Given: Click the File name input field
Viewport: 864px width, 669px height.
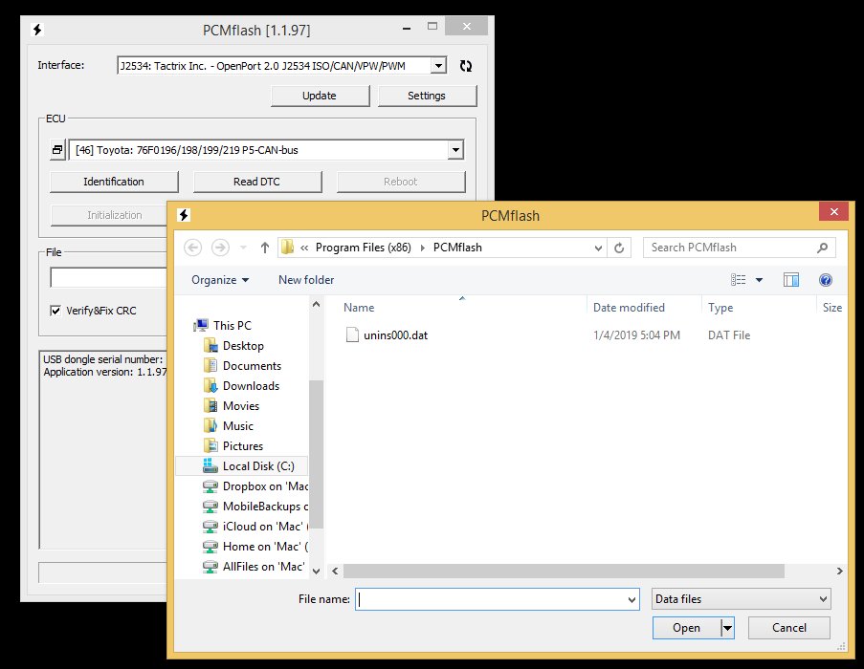Looking at the screenshot, I should pos(492,599).
